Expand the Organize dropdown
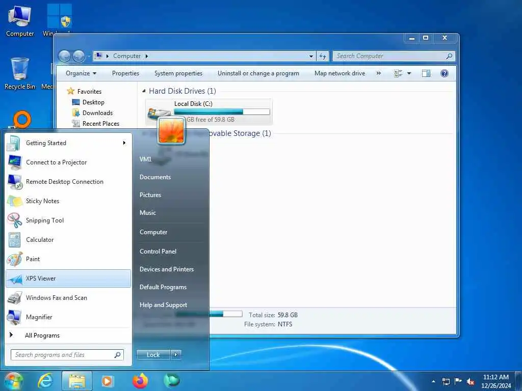 81,73
